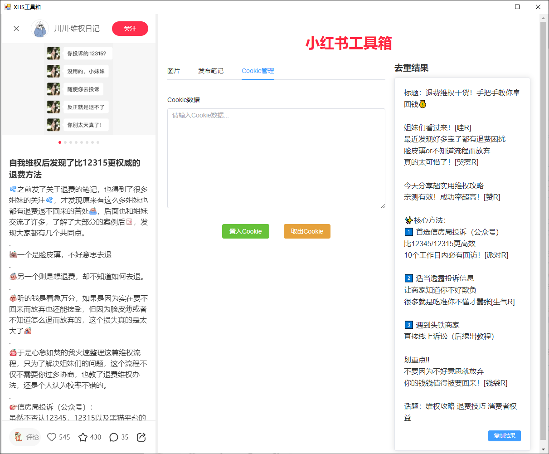Switch to the 发布笔记 tab
Viewport: 549px width, 454px height.
coord(211,71)
